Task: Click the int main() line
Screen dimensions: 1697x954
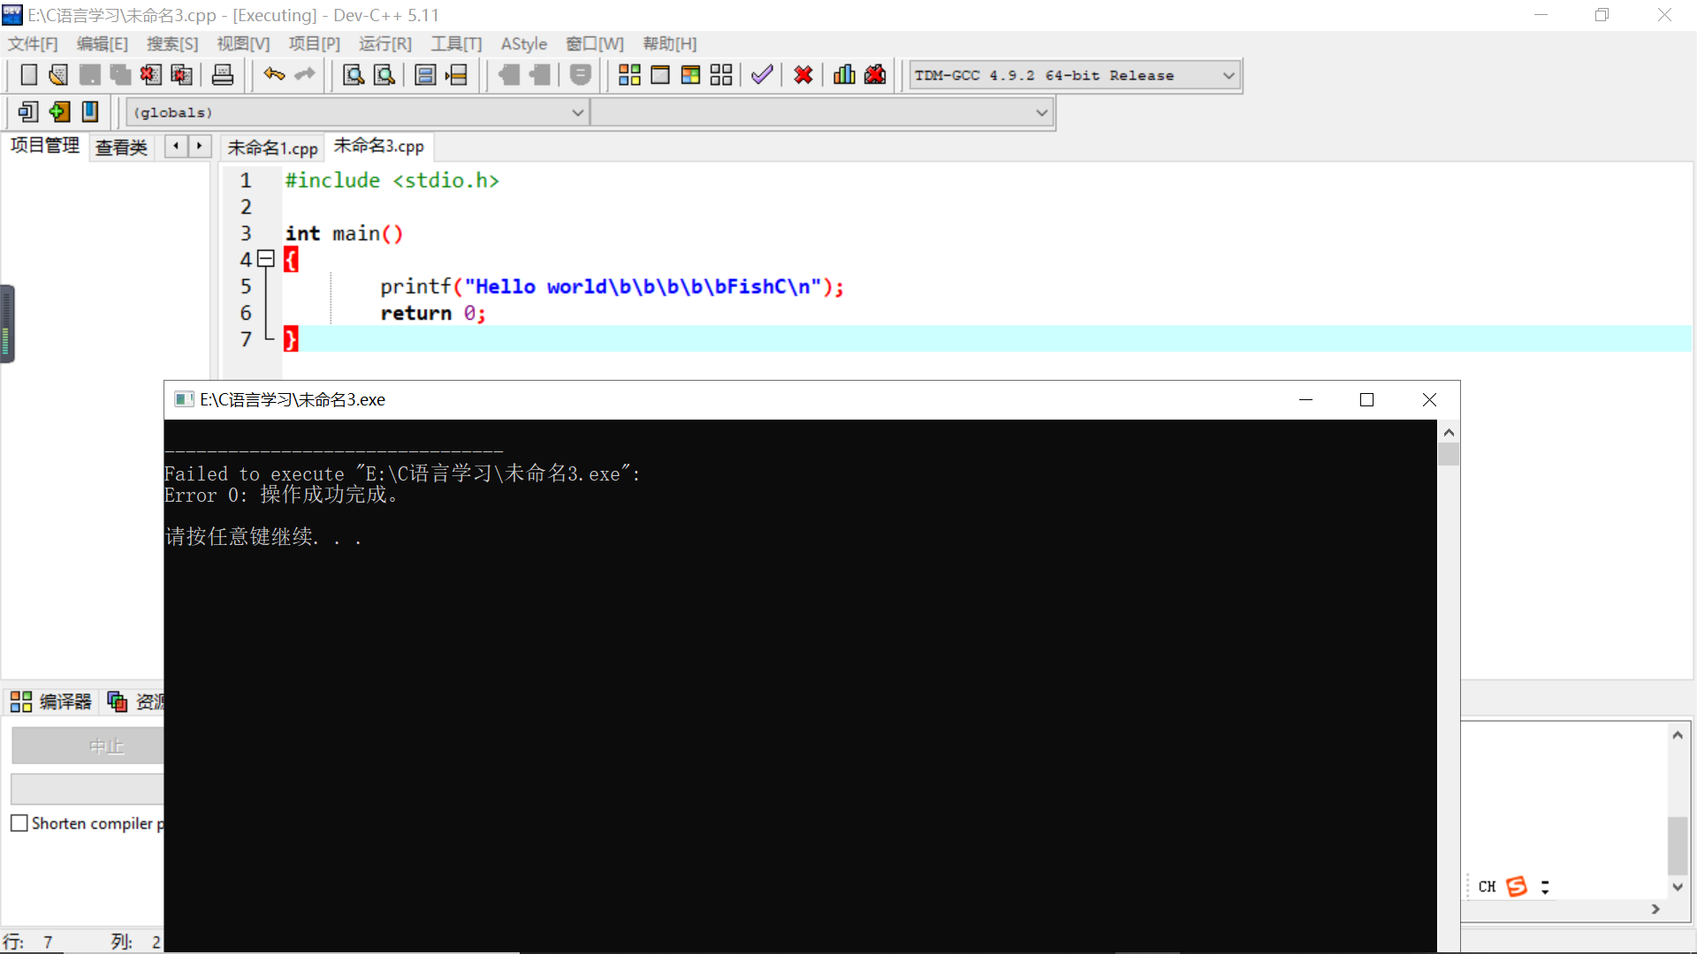Action: coord(344,233)
